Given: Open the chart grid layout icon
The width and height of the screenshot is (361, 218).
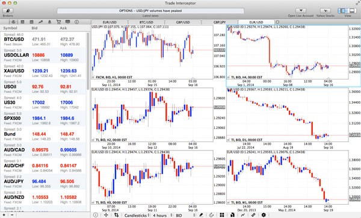Looking at the screenshot, I should [222, 215].
